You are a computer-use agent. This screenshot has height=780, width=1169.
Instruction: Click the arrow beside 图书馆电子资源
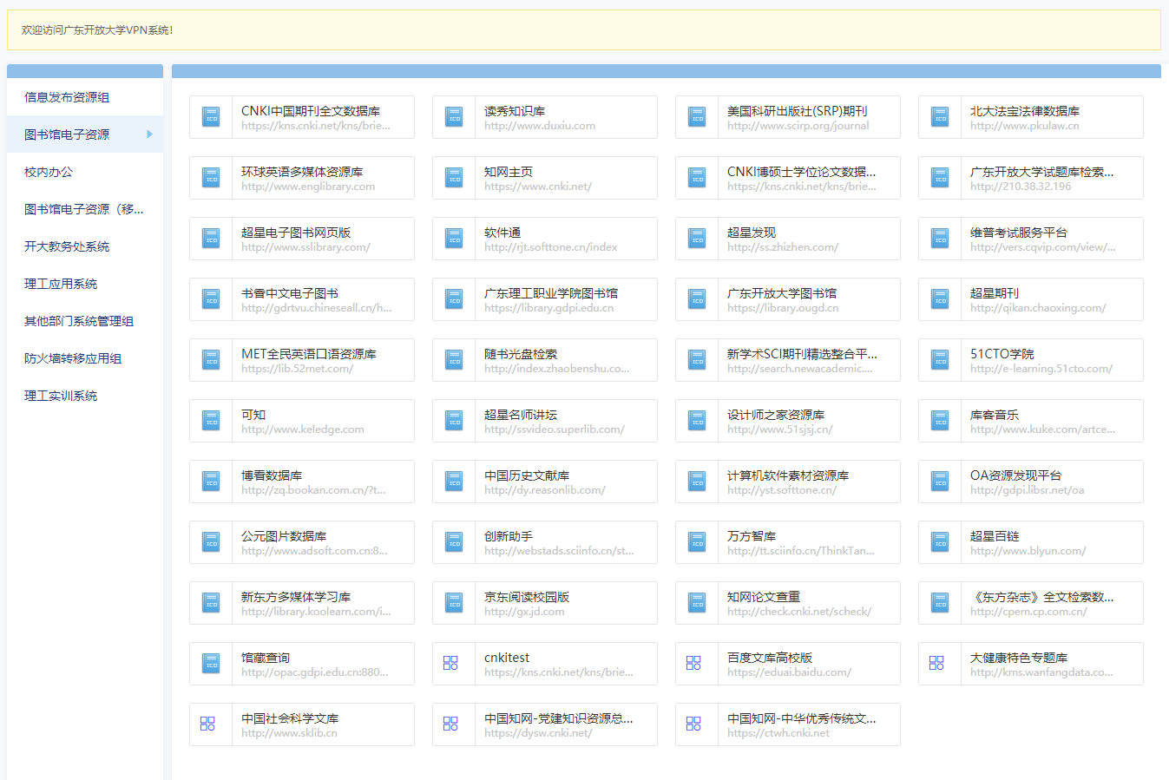[x=149, y=134]
